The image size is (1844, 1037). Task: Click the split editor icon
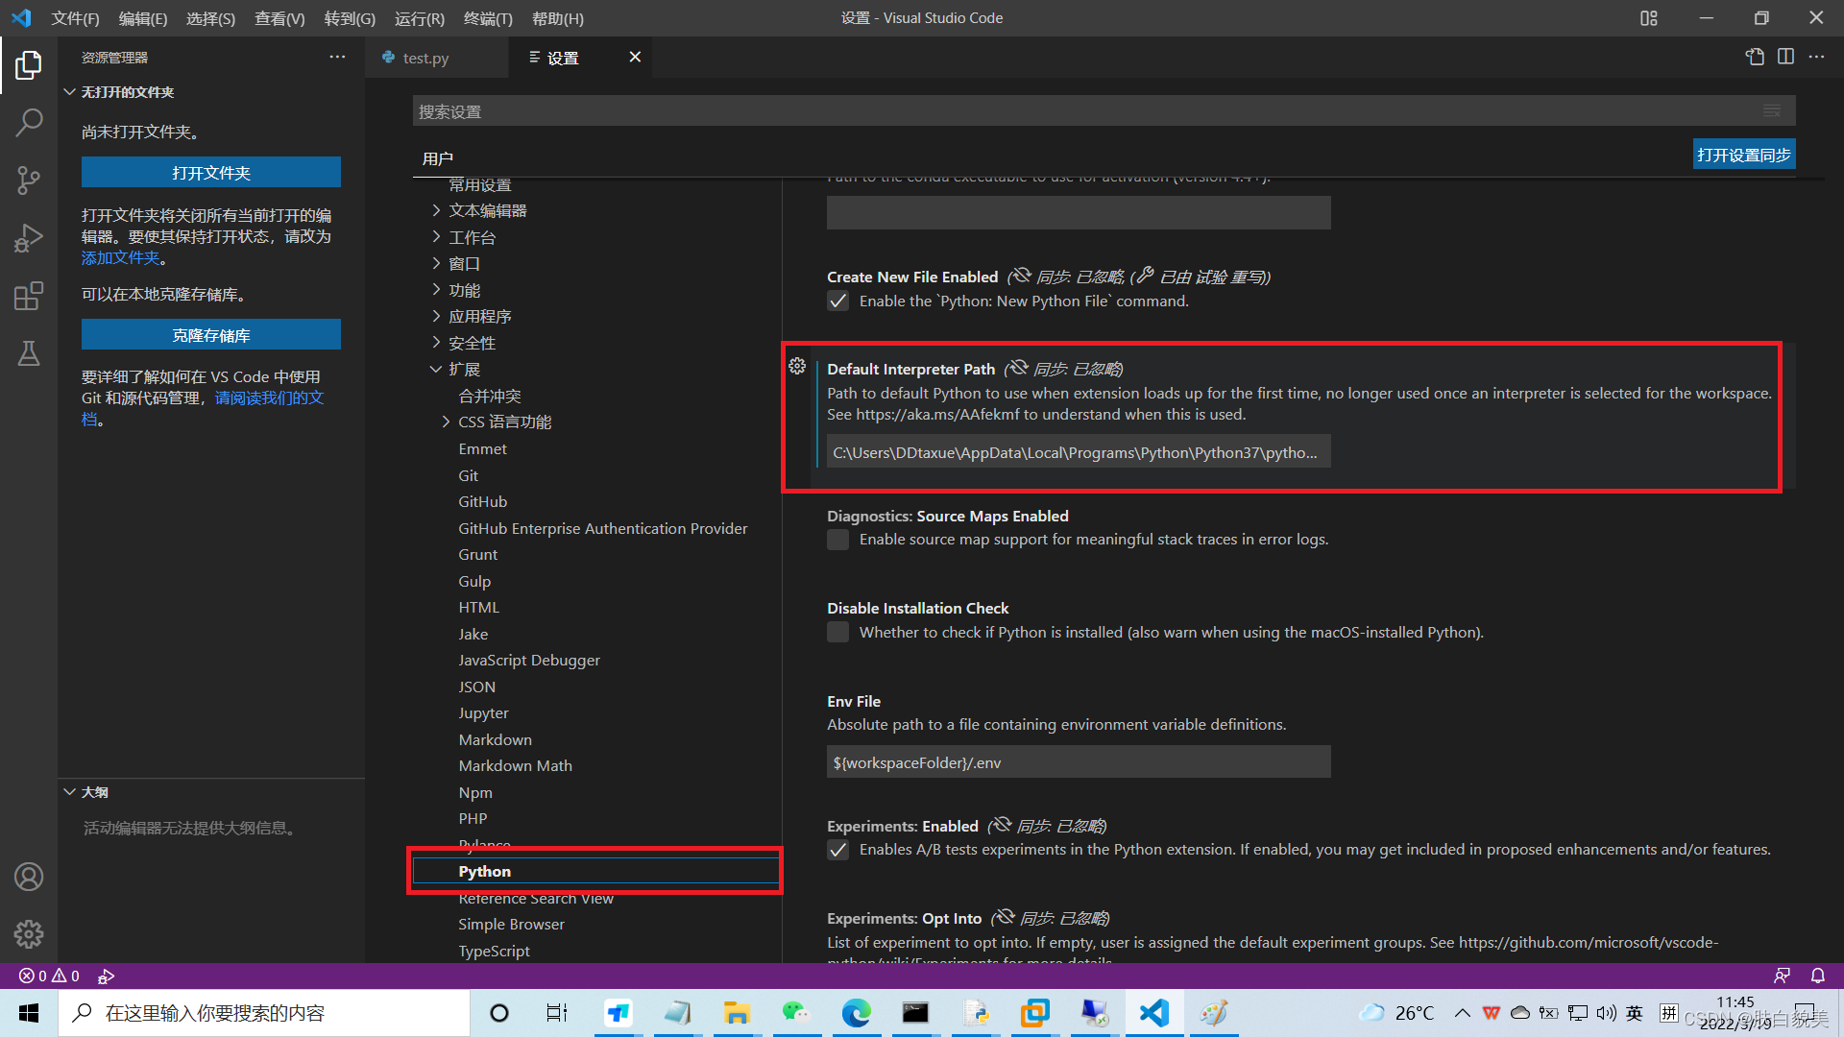[x=1786, y=57]
